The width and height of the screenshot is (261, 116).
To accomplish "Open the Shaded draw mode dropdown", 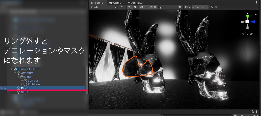I will (103, 7).
